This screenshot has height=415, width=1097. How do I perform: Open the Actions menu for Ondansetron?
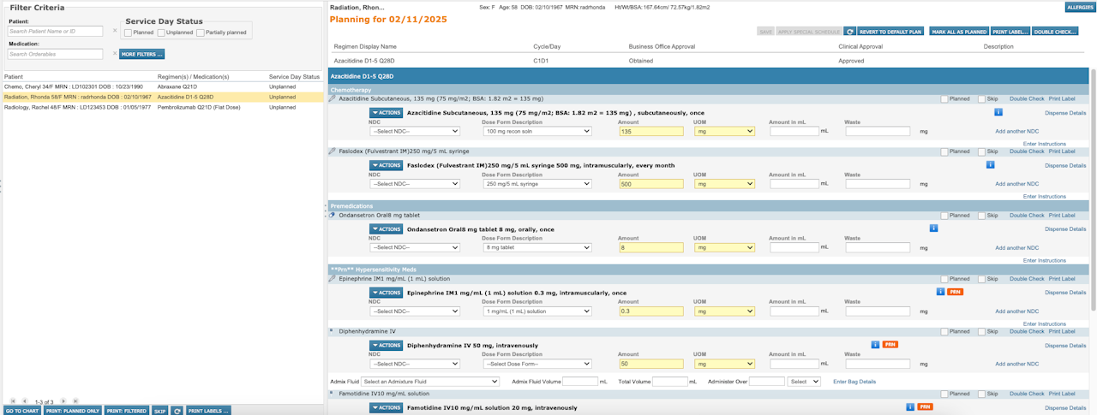[387, 229]
